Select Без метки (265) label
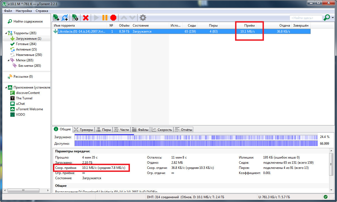 click(30, 66)
